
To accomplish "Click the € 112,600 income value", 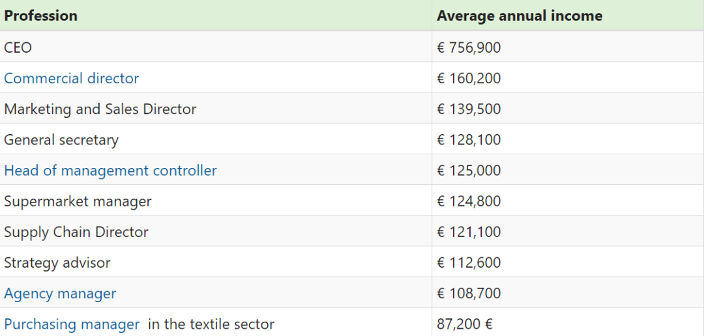I will [x=469, y=263].
